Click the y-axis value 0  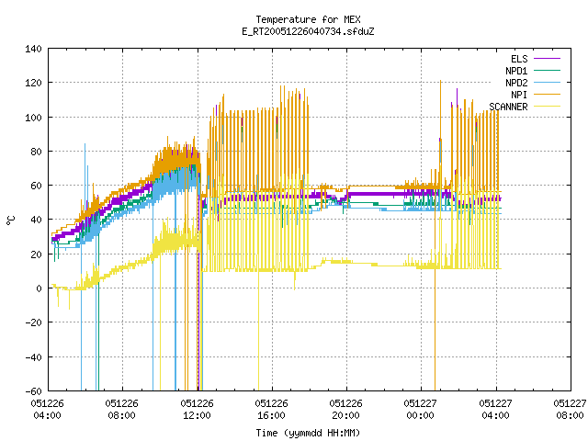pos(39,288)
